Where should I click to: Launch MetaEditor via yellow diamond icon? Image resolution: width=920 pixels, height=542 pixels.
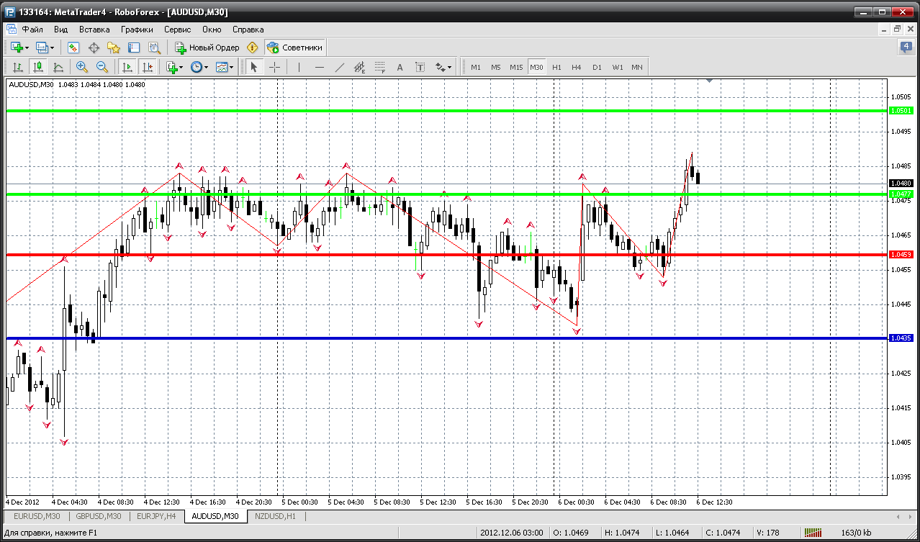point(252,48)
